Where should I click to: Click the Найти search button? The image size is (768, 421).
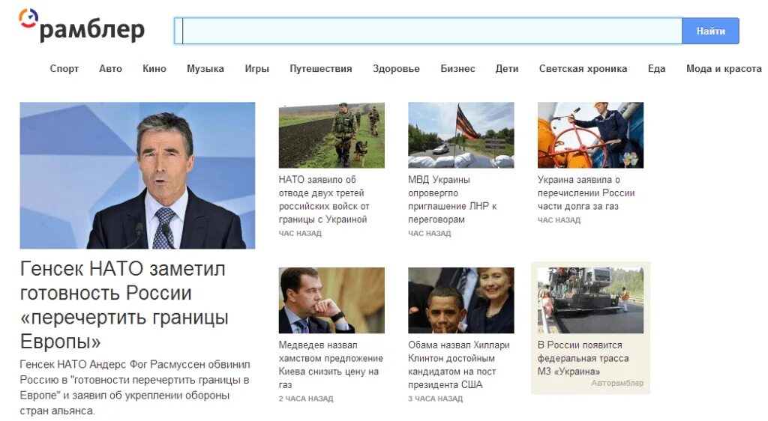click(710, 31)
